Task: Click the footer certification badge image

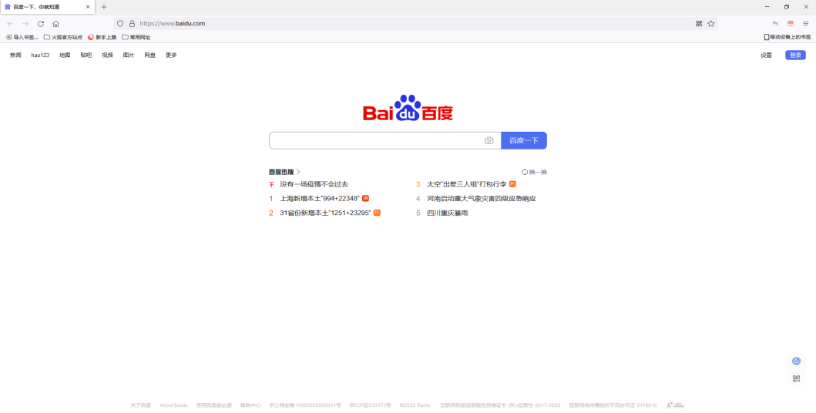Action: click(675, 405)
